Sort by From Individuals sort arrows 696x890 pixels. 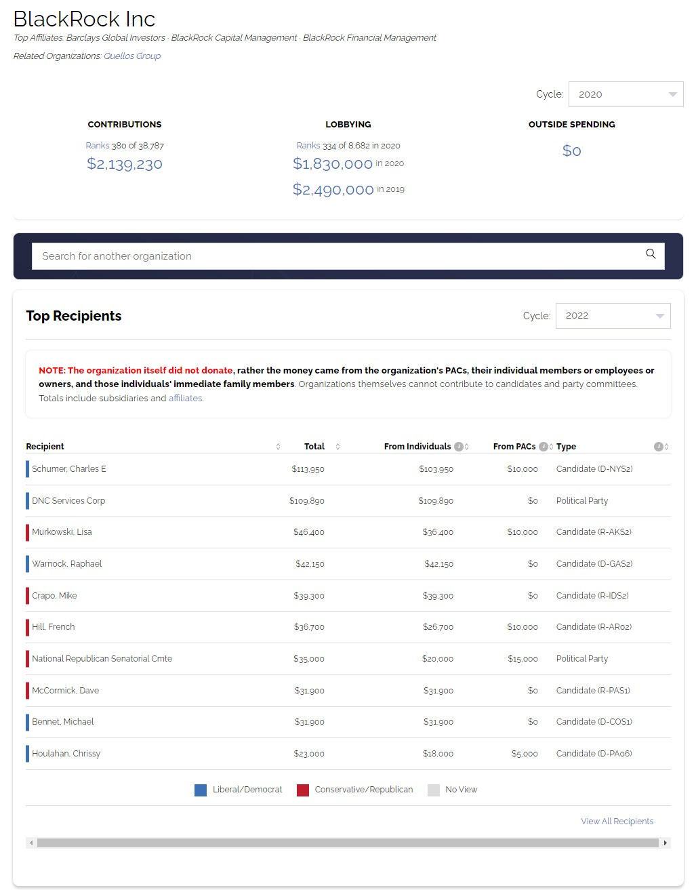click(467, 447)
